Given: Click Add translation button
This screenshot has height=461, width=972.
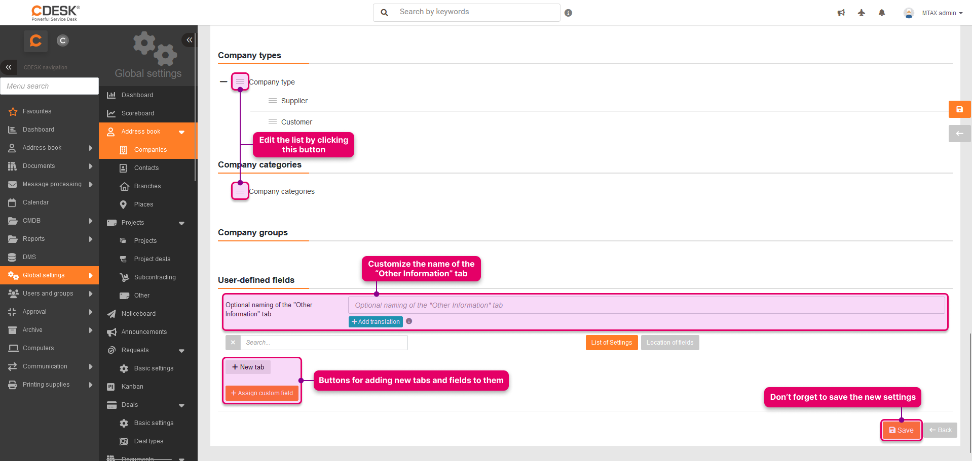Looking at the screenshot, I should pyautogui.click(x=376, y=322).
